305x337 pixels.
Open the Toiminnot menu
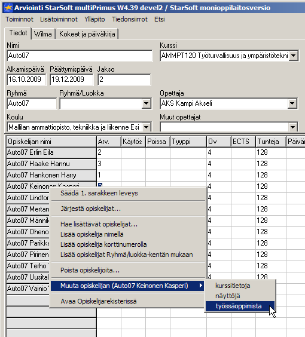point(19,19)
